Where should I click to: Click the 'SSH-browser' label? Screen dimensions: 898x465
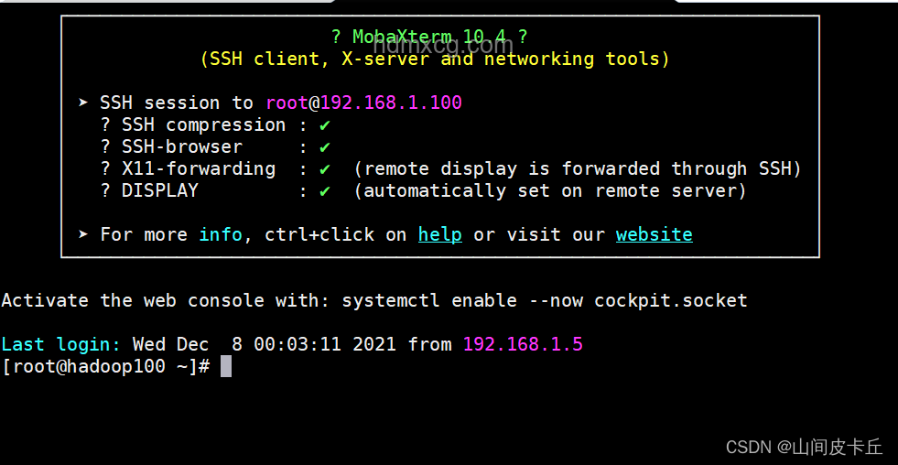(x=182, y=147)
